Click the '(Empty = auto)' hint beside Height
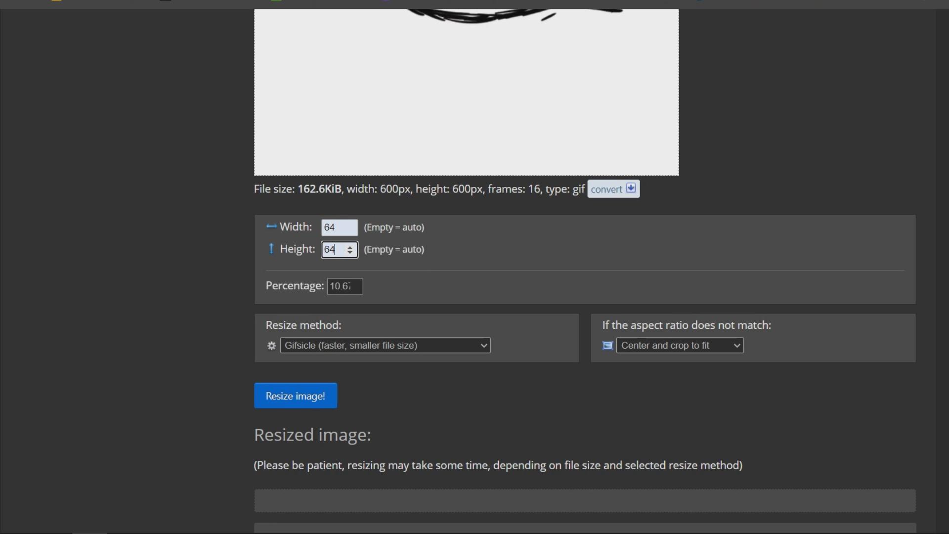Viewport: 949px width, 534px height. coord(394,250)
